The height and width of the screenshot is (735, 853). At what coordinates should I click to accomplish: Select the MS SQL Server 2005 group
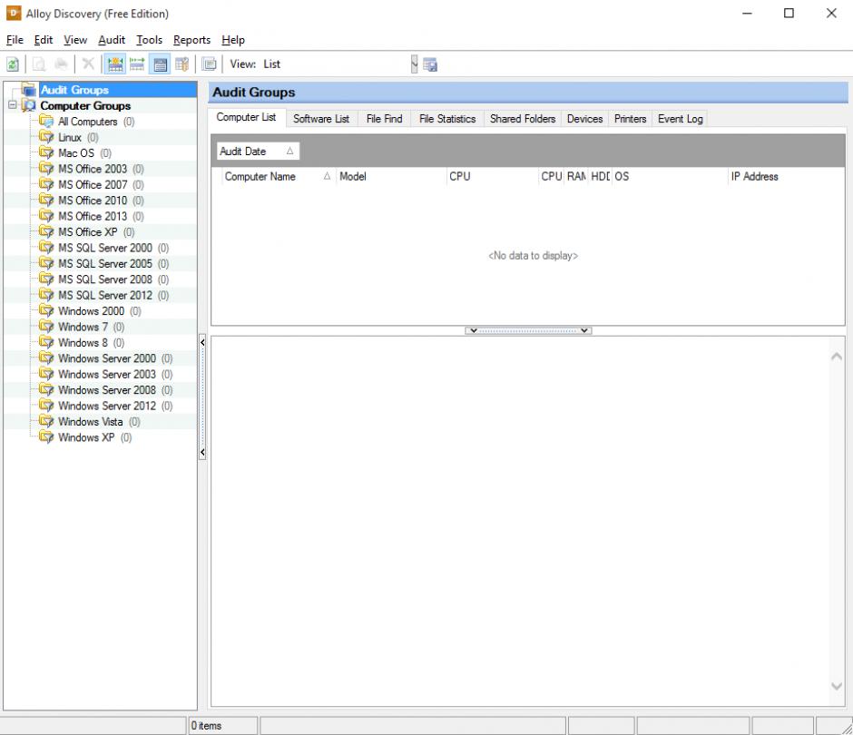coord(105,263)
